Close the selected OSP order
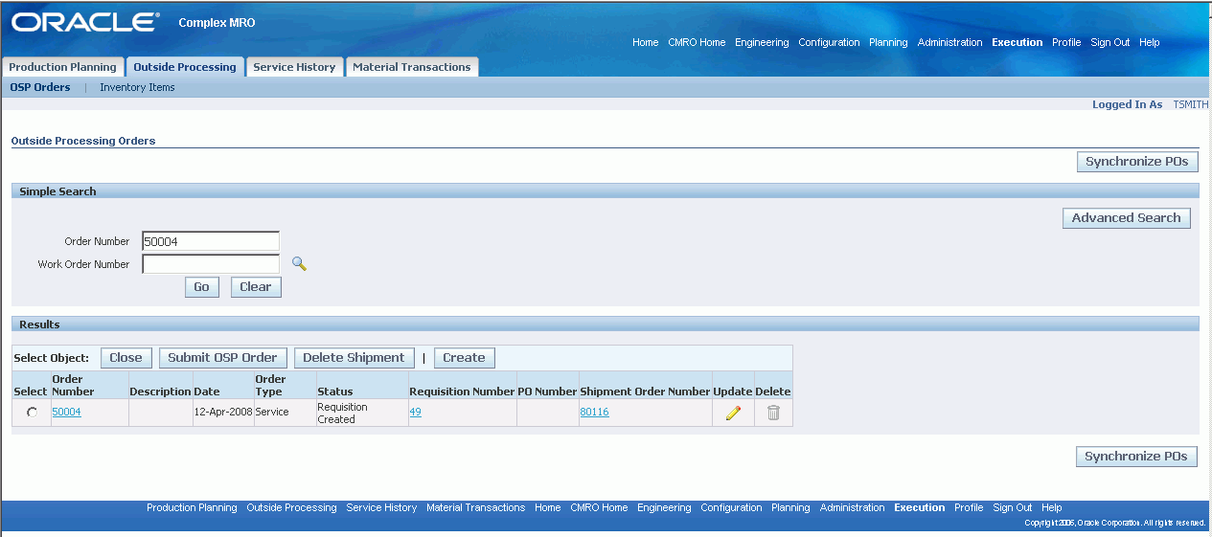 [x=126, y=358]
